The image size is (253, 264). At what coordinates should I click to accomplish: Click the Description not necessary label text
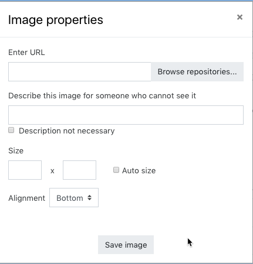[x=67, y=131]
